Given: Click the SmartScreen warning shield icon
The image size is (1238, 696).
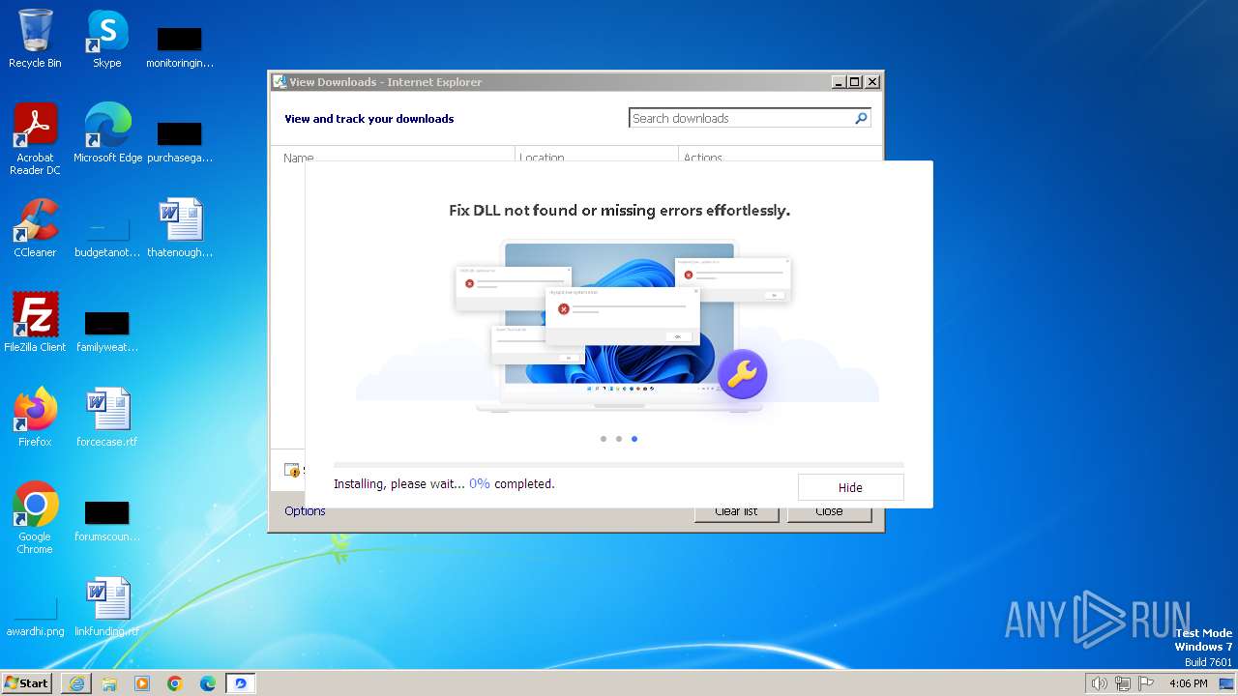Looking at the screenshot, I should pos(292,470).
